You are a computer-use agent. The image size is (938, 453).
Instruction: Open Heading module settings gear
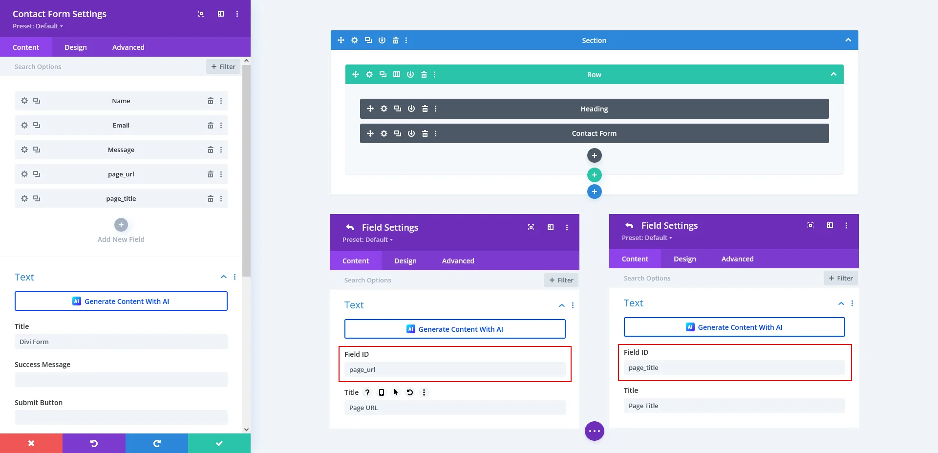coord(384,108)
